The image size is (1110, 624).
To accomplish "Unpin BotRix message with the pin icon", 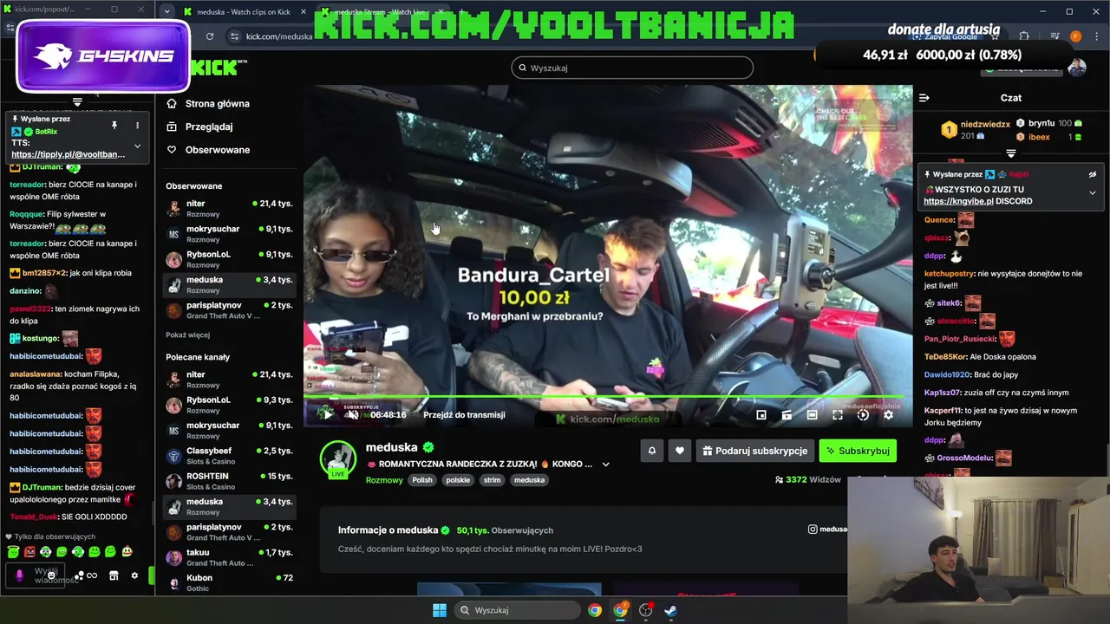I will [114, 126].
